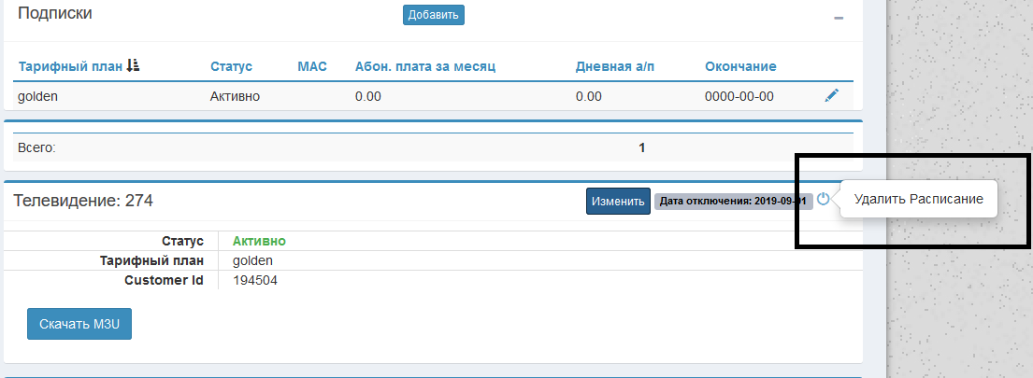Click the power icon to delete schedule
1033x378 pixels.
coord(823,199)
